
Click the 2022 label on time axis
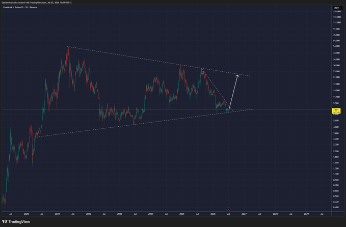(x=89, y=214)
